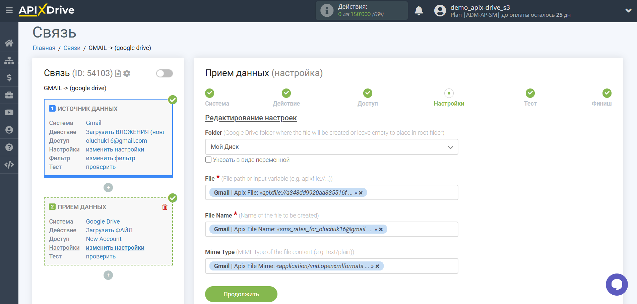
Task: Open the notifications bell
Action: pyautogui.click(x=419, y=11)
